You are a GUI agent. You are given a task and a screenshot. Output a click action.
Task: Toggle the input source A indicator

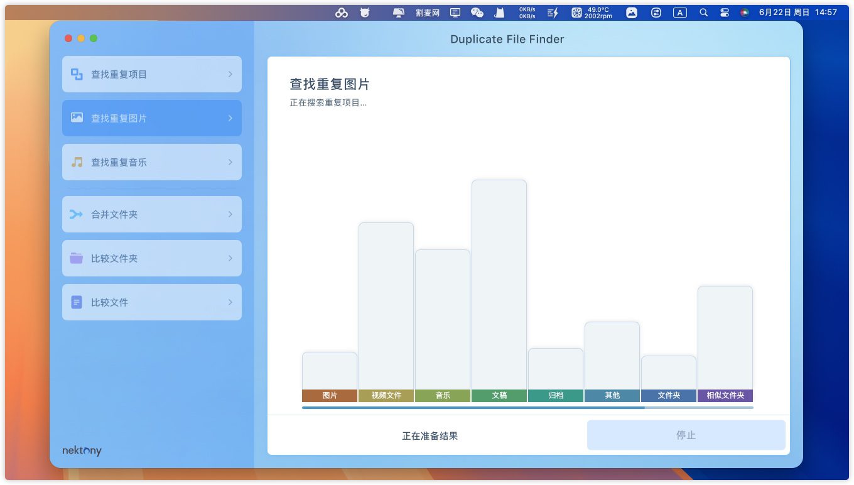[x=679, y=13]
